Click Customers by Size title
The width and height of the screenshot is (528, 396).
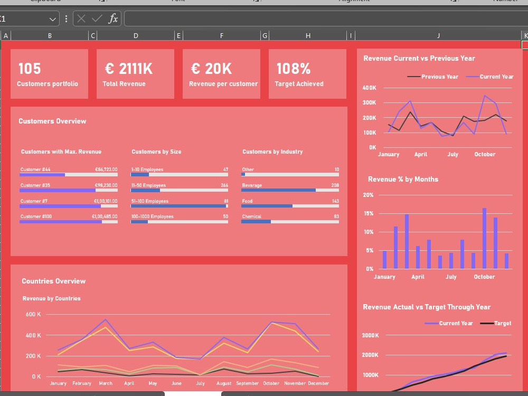(x=156, y=152)
